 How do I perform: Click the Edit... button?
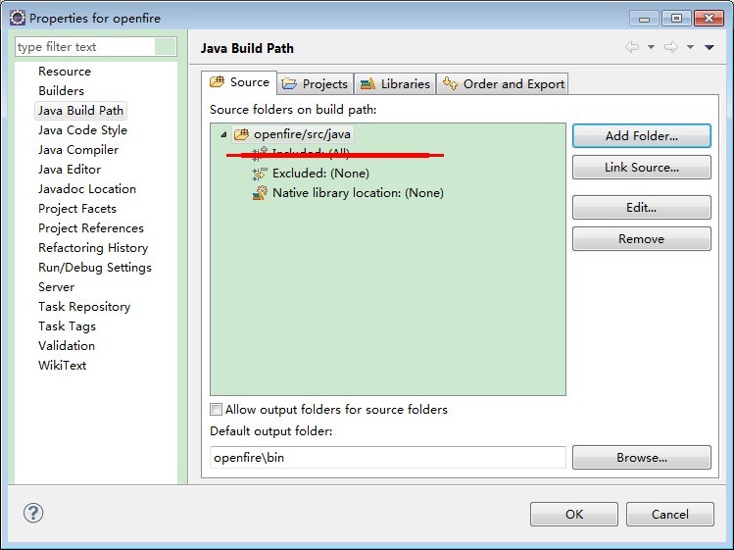641,208
